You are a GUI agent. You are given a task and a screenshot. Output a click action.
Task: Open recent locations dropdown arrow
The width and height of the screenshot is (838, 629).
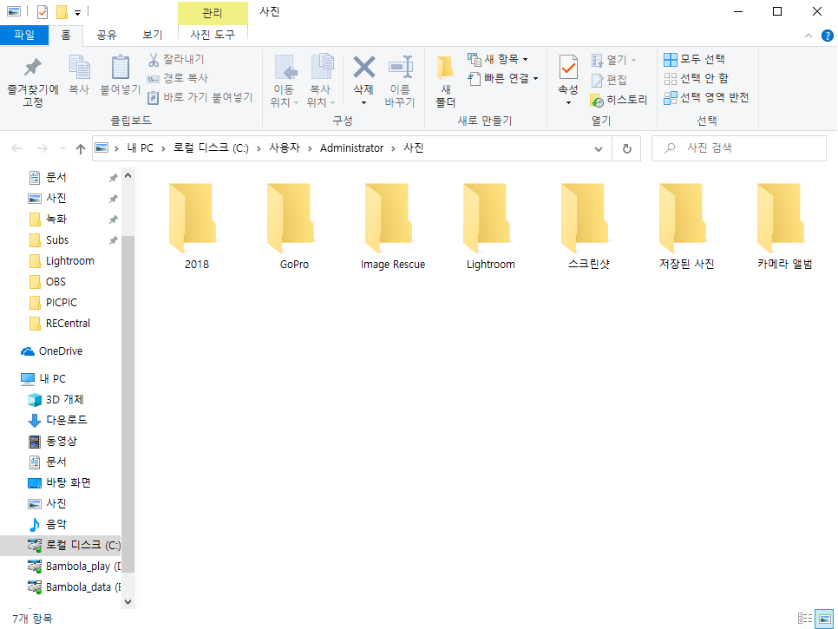pos(62,148)
